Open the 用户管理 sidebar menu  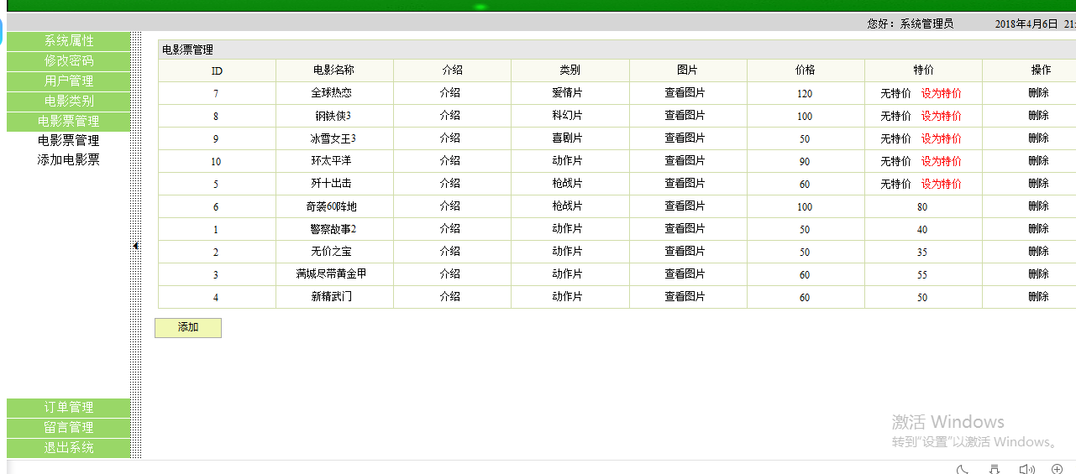[69, 81]
